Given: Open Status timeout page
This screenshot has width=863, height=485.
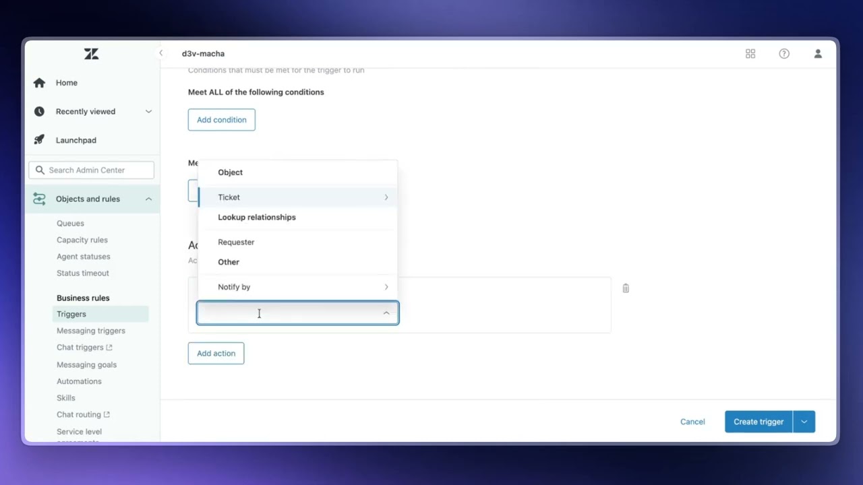Looking at the screenshot, I should (x=83, y=273).
